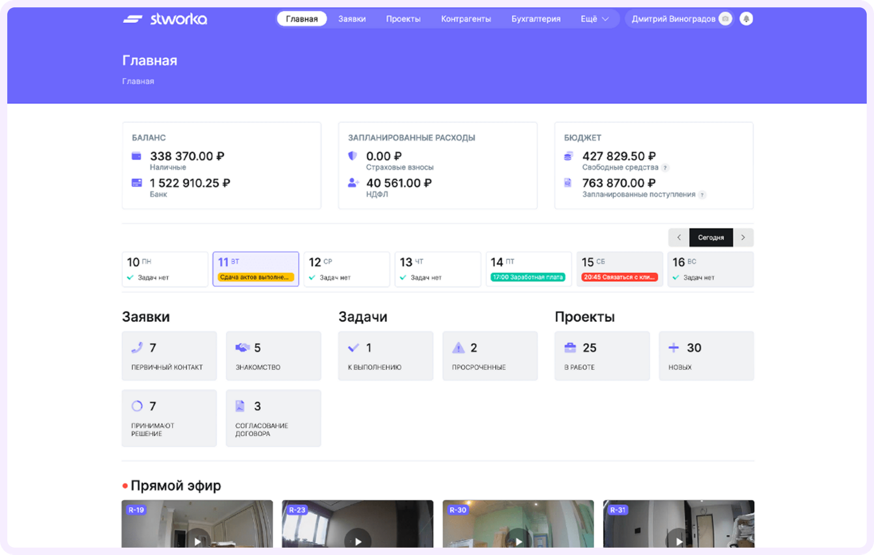
Task: Open the В работе briefcase projects card
Action: pos(602,355)
